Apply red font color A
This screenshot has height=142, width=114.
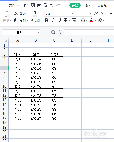91,20
